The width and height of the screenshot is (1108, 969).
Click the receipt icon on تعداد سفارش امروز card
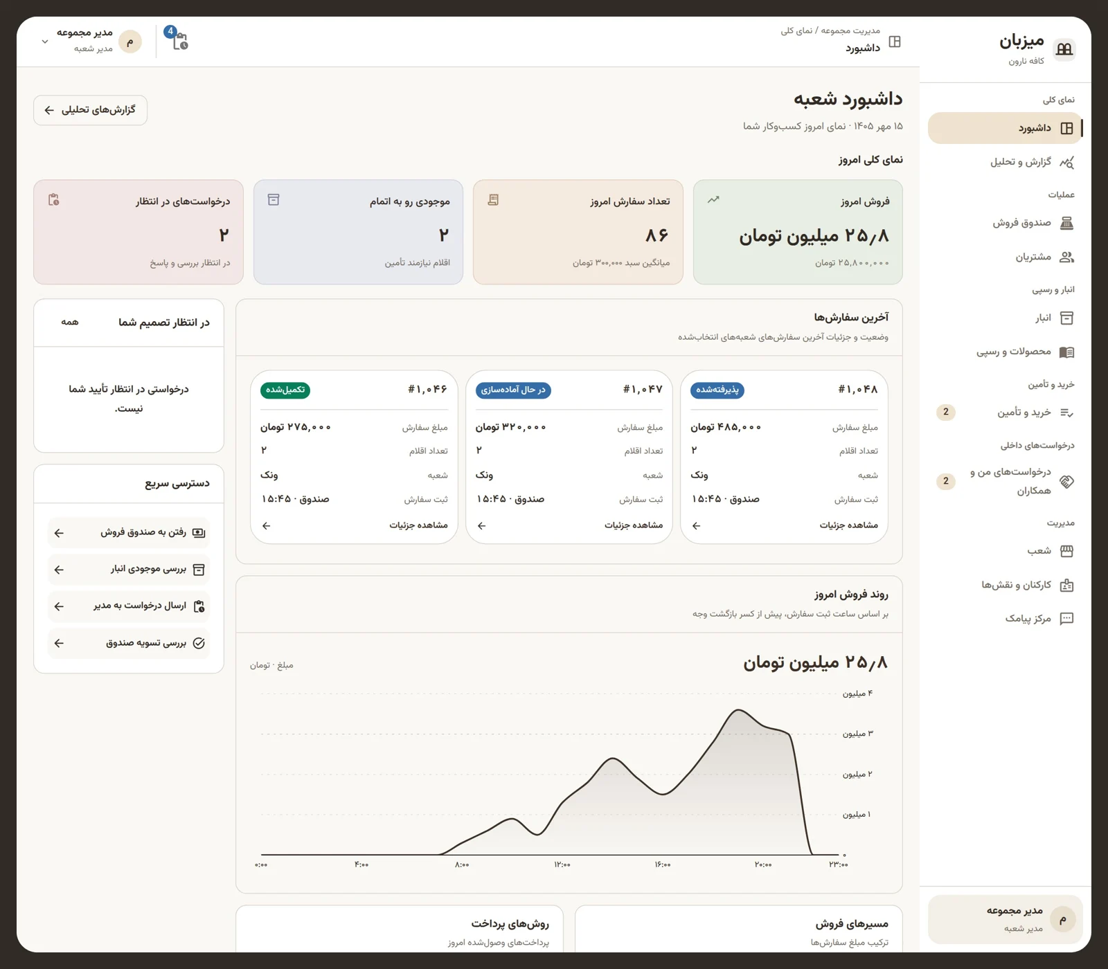point(493,200)
